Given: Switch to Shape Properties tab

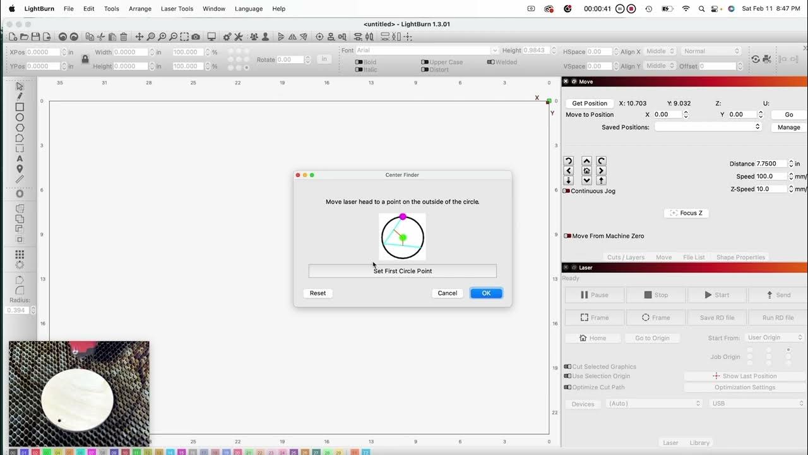Looking at the screenshot, I should coord(740,257).
